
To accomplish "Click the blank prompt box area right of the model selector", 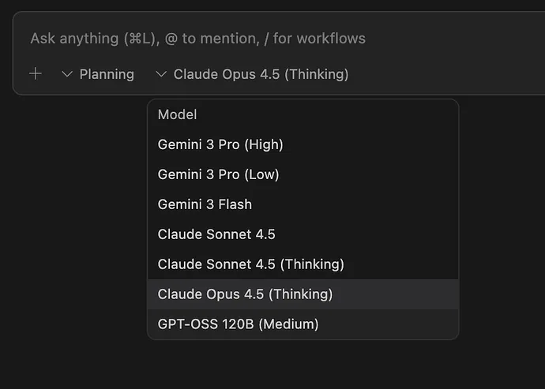I will [x=442, y=74].
